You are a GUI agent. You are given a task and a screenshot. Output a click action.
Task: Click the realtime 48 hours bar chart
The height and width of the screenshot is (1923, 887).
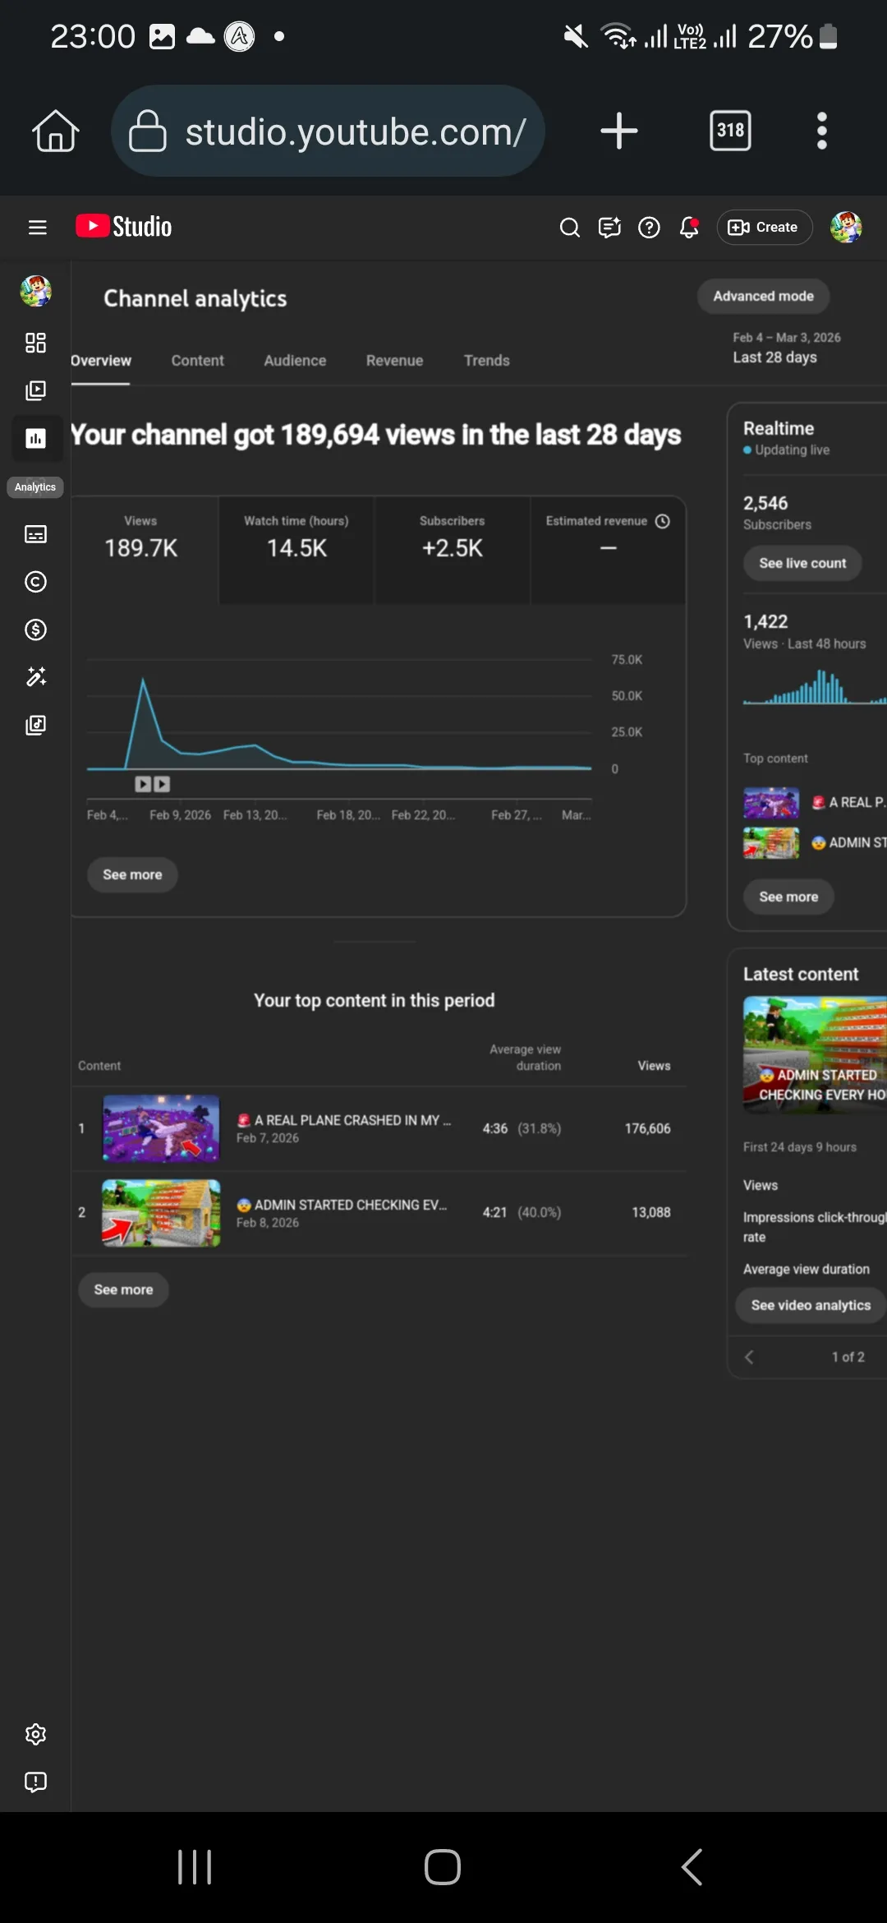coord(815,687)
